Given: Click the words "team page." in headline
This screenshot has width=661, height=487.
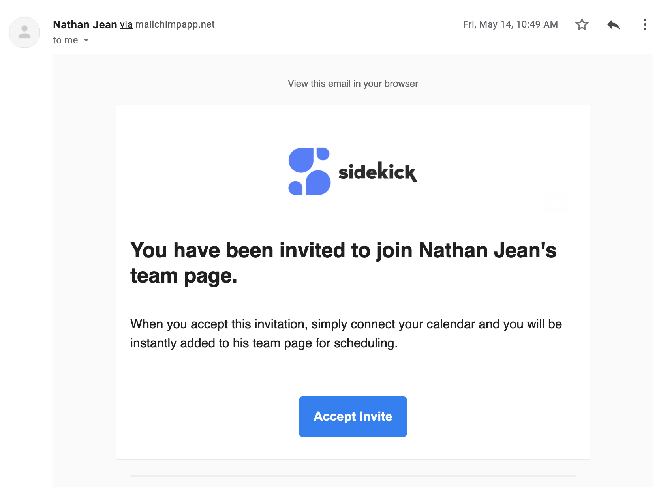Looking at the screenshot, I should 184,275.
